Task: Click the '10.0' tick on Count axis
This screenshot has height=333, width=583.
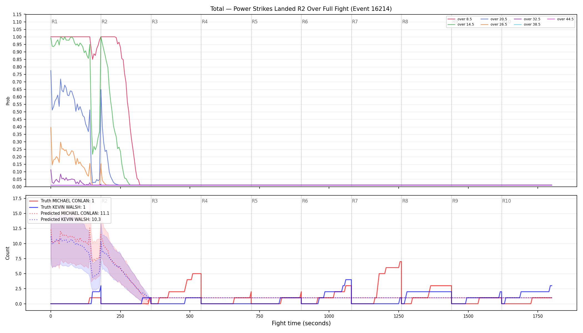Action: [x=17, y=244]
